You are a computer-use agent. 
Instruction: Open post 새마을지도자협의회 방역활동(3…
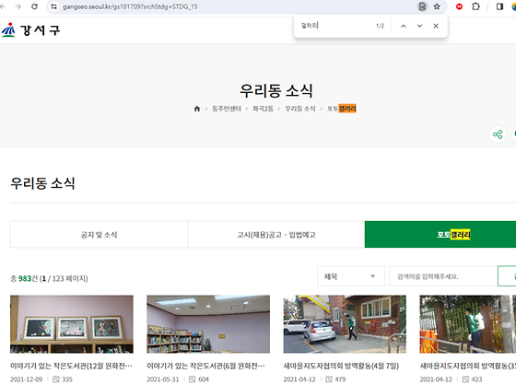pos(468,366)
